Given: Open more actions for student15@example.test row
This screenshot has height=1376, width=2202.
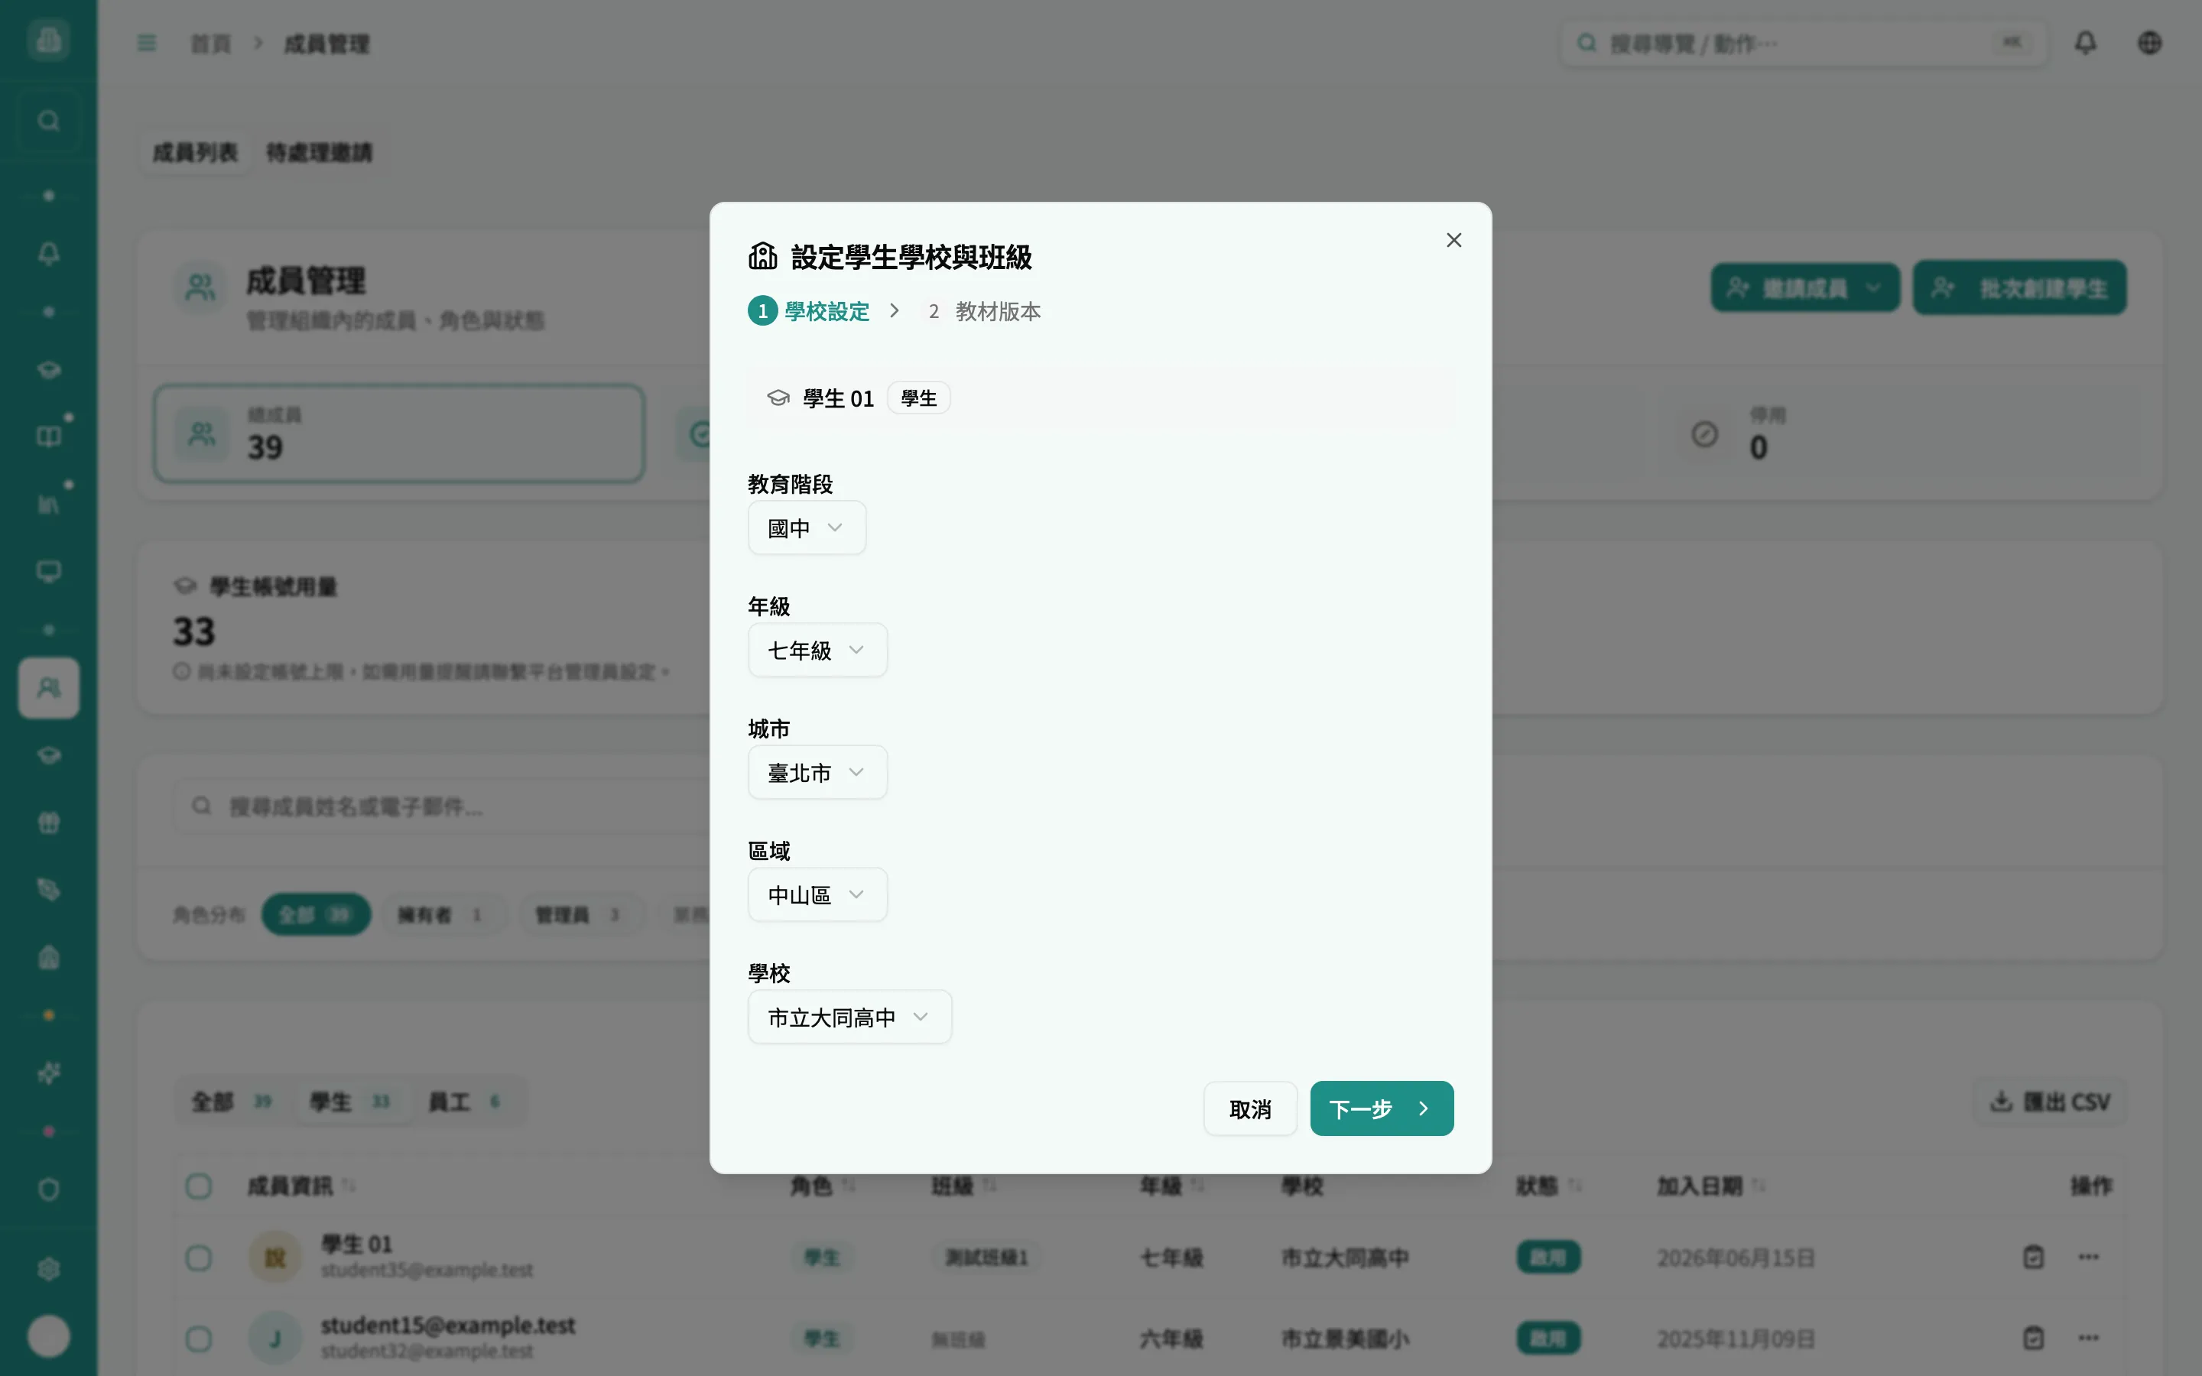Looking at the screenshot, I should point(2088,1338).
